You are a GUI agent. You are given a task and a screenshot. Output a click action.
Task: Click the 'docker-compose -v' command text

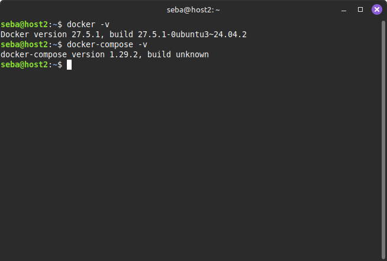pyautogui.click(x=107, y=44)
